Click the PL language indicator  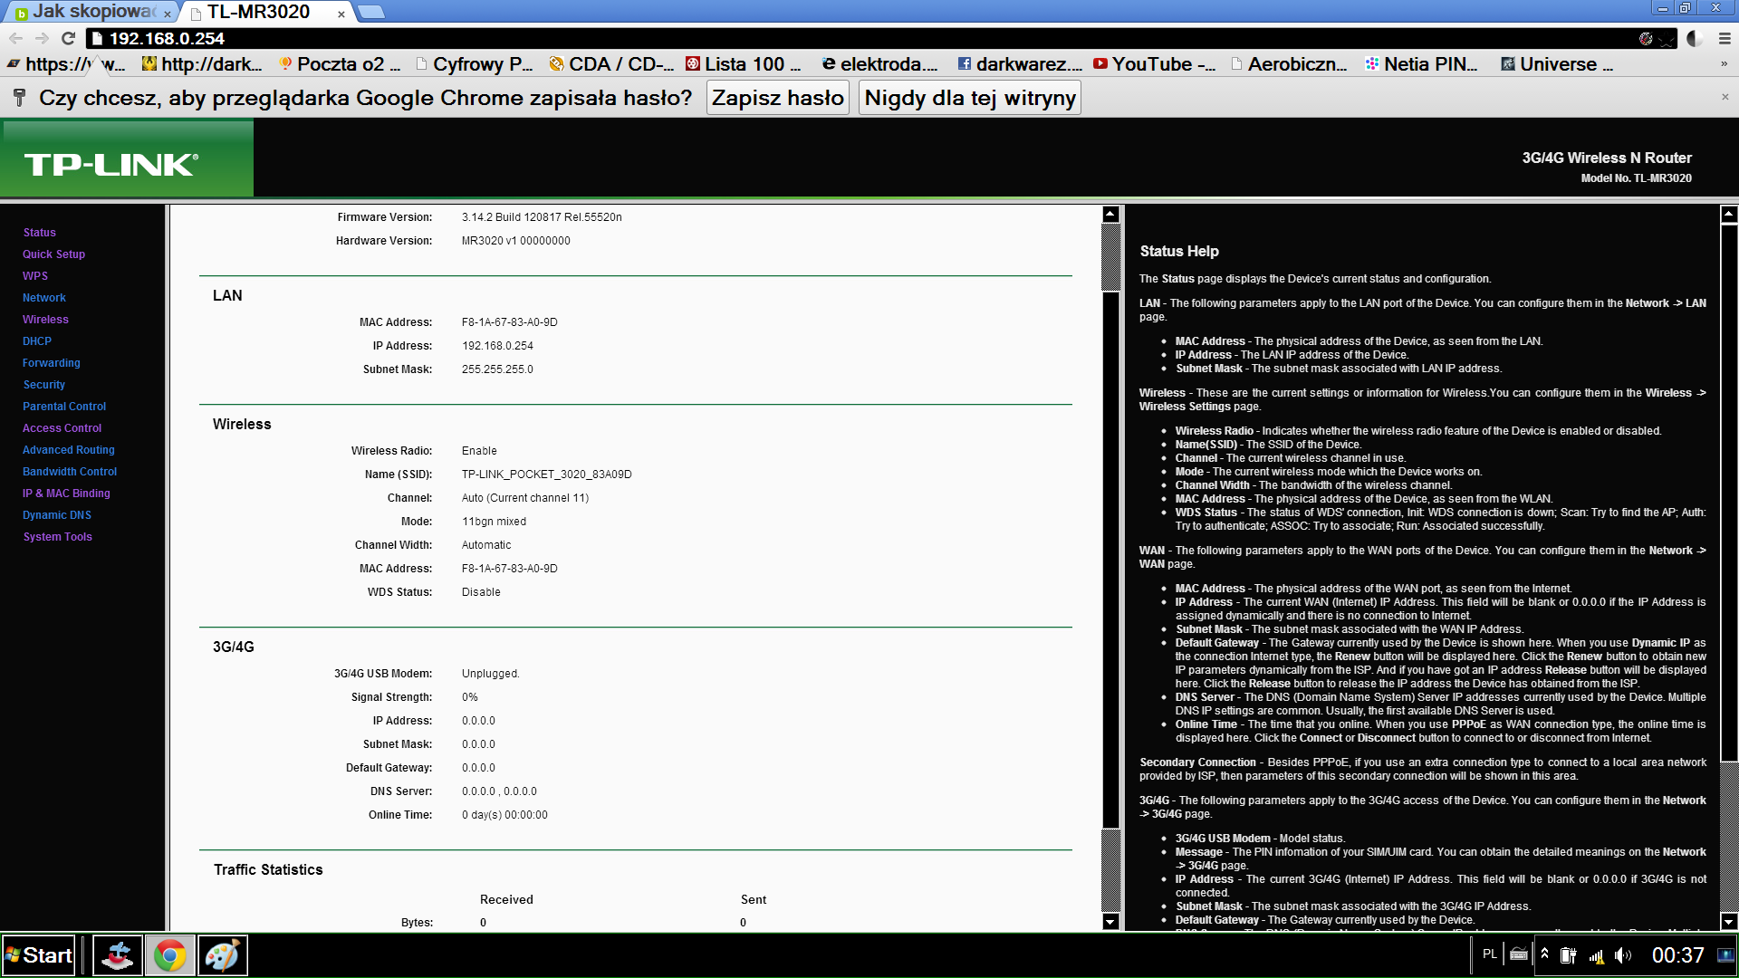tap(1490, 954)
